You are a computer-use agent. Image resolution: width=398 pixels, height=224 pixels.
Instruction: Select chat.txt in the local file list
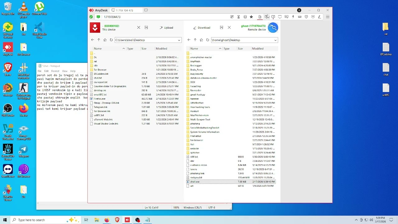98,78
